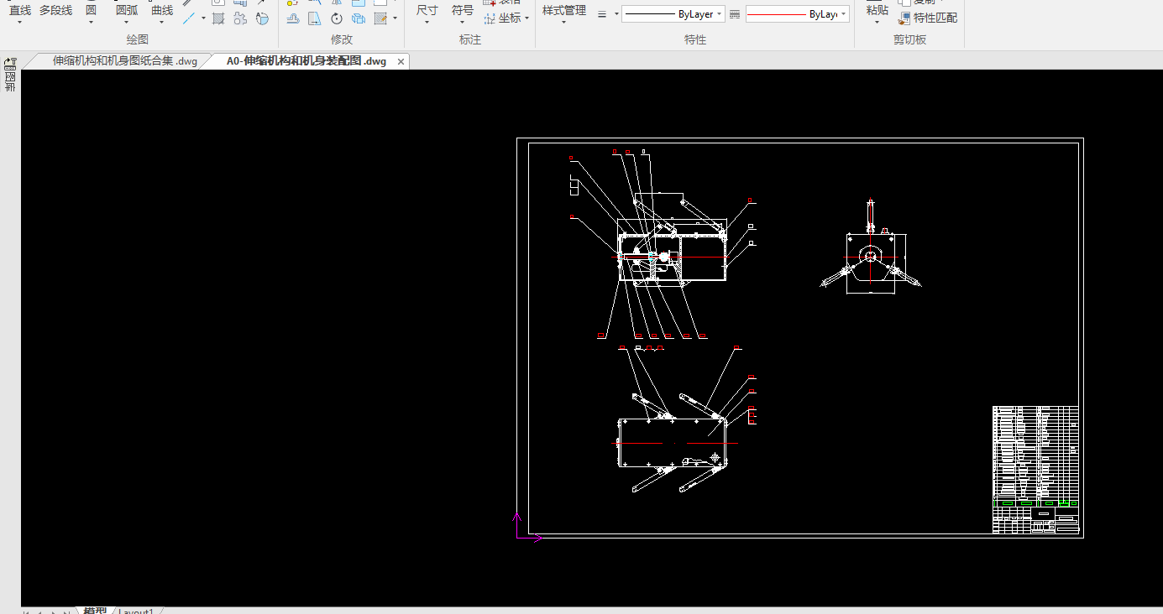Click 特性匹配 match properties button
The height and width of the screenshot is (614, 1163).
(x=928, y=18)
